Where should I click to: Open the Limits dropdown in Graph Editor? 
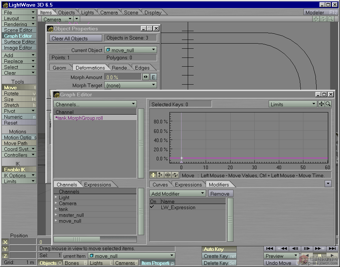click(x=293, y=104)
